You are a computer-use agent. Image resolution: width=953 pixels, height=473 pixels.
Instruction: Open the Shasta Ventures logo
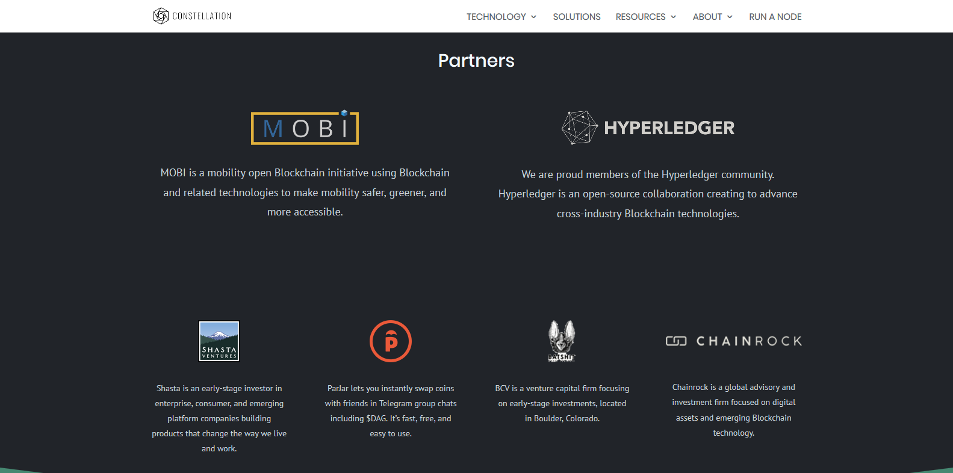tap(219, 341)
